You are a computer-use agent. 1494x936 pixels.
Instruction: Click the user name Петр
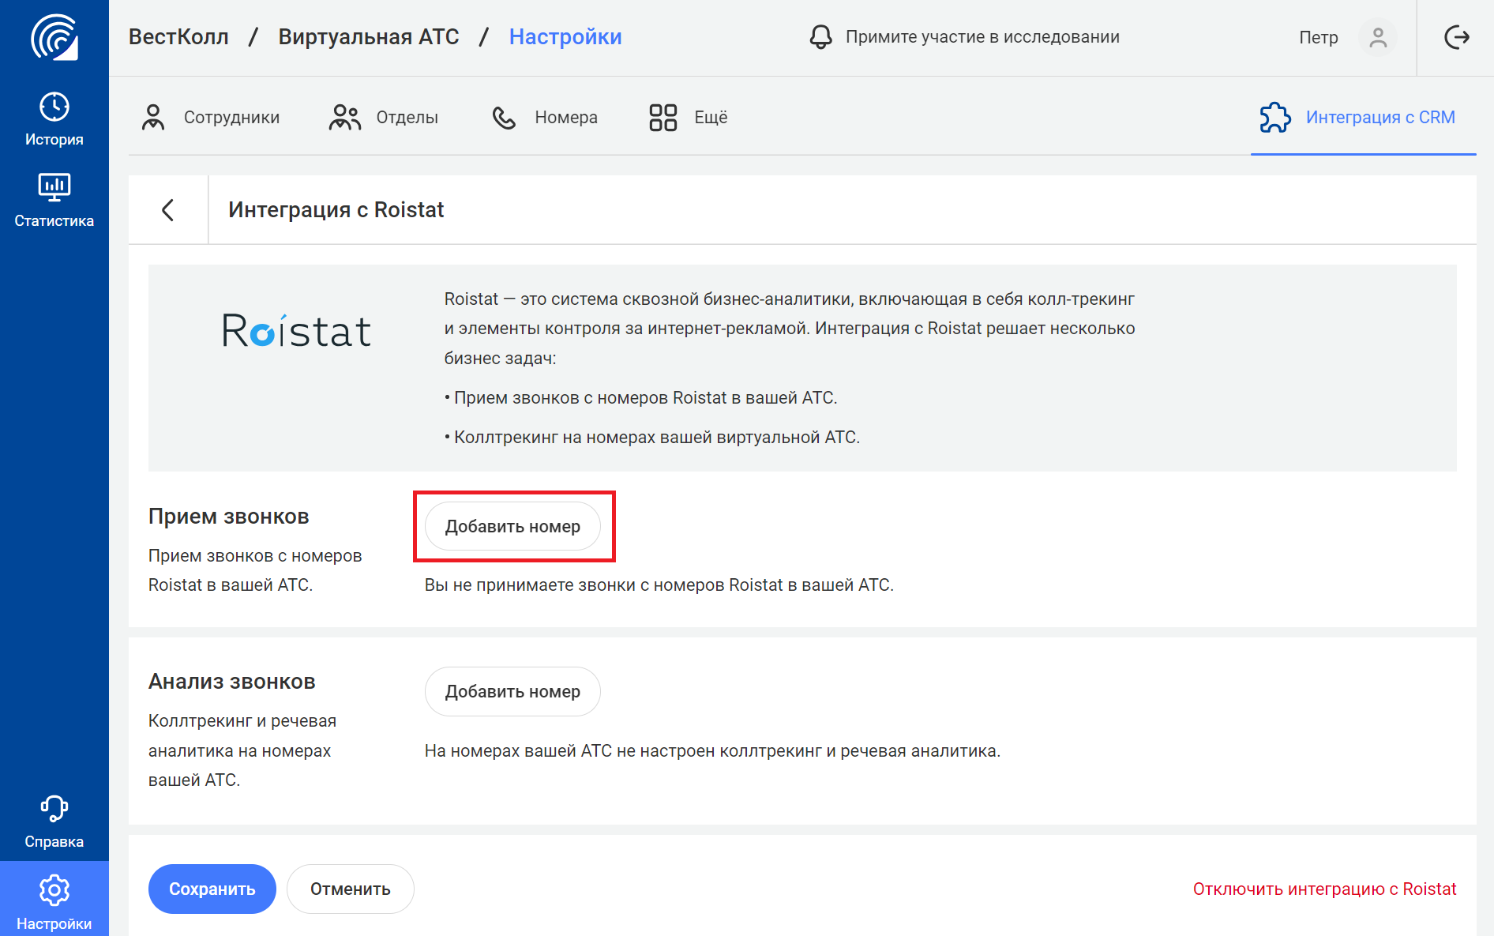coord(1319,37)
